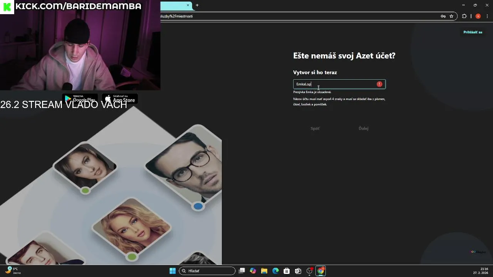Viewport: 493px width, 277px height.
Task: Open the App Store badge
Action: (x=120, y=99)
